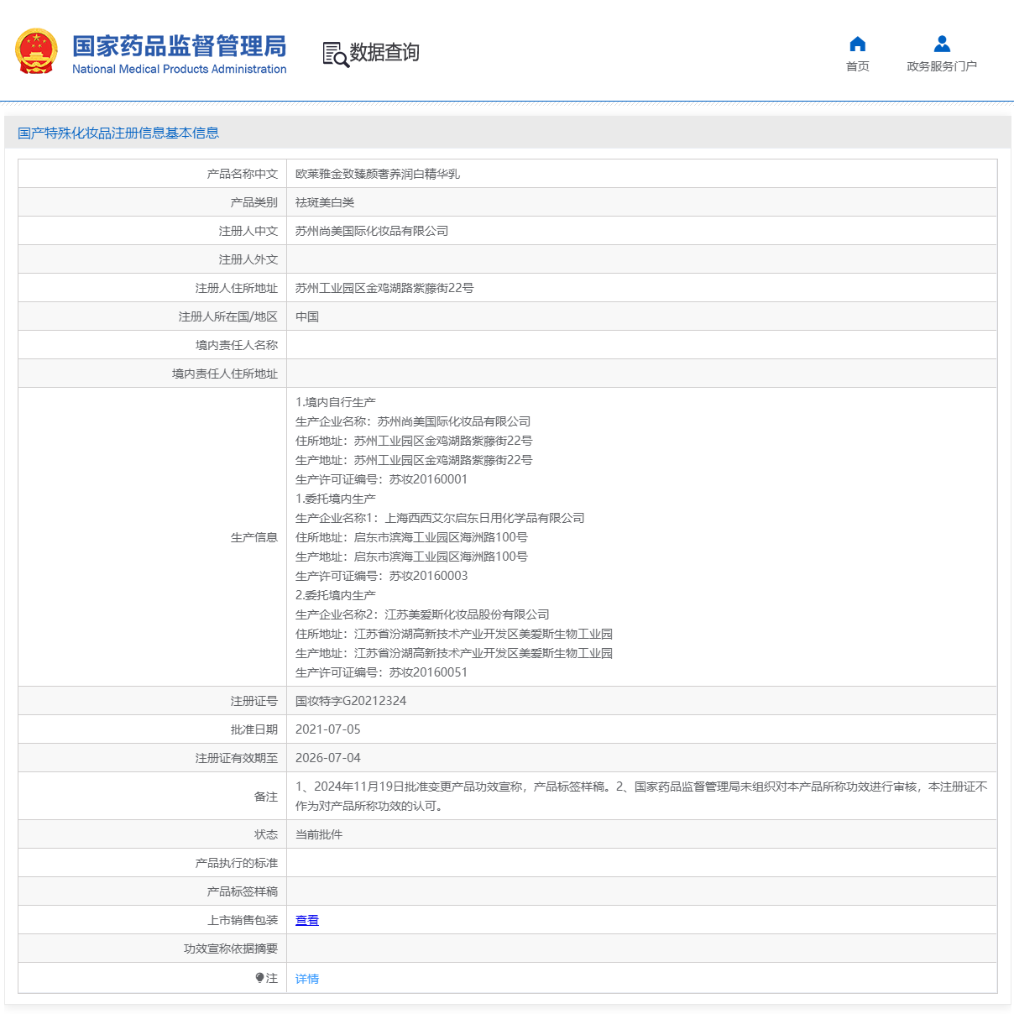
Task: Click the 注册人外文 field label
Action: click(x=248, y=259)
